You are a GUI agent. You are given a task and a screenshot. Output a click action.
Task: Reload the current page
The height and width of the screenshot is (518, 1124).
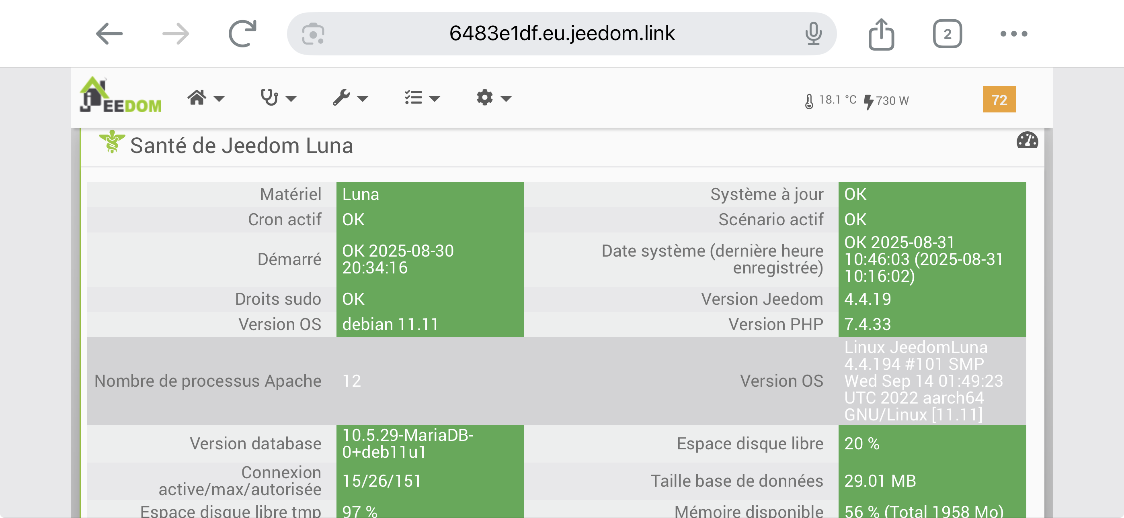242,34
